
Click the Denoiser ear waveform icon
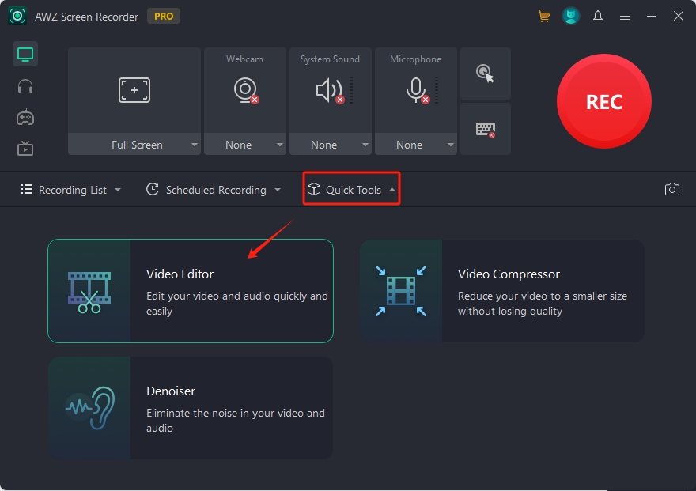(x=90, y=408)
